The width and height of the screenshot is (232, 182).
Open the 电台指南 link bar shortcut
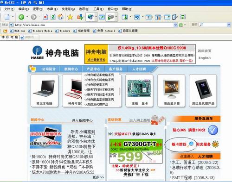tap(81, 31)
